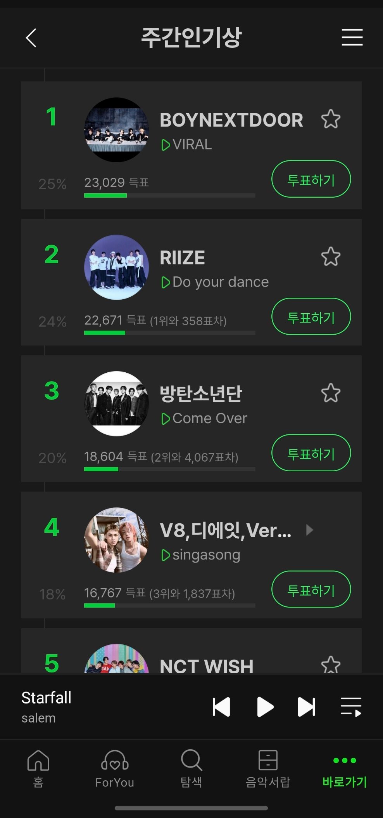Play Come Over track icon
Viewport: 383px width, 818px height.
pyautogui.click(x=166, y=419)
